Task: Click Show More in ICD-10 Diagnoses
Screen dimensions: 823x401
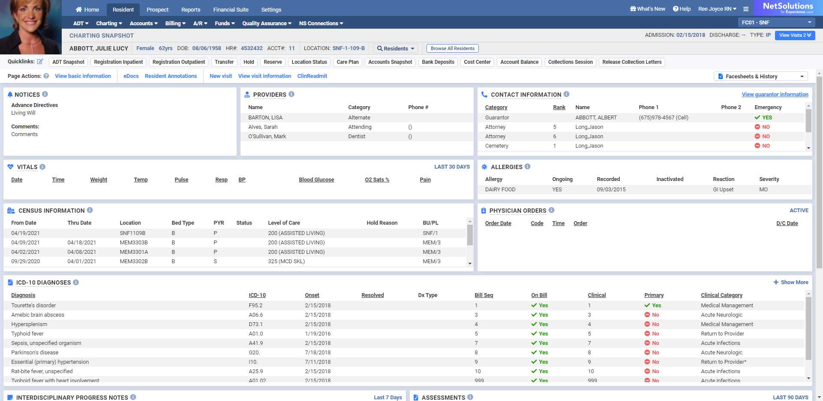Action: click(791, 282)
